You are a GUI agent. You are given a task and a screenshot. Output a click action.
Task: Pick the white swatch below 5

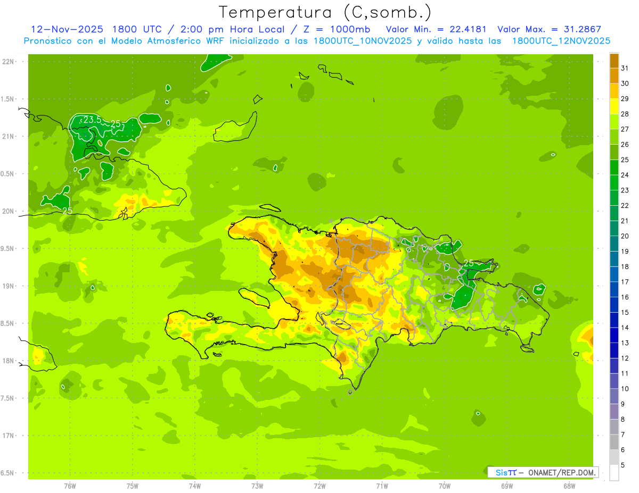614,473
